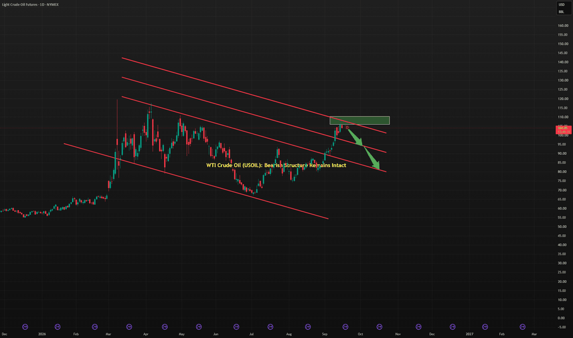The height and width of the screenshot is (338, 573).
Task: Click the red current price label on price axis
Action: [563, 130]
